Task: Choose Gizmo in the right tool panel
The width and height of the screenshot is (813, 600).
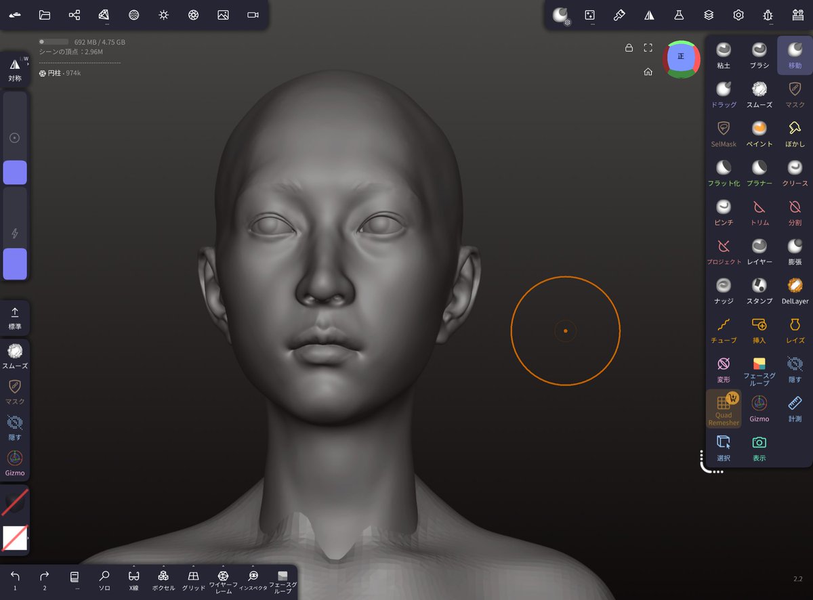Action: coord(759,408)
